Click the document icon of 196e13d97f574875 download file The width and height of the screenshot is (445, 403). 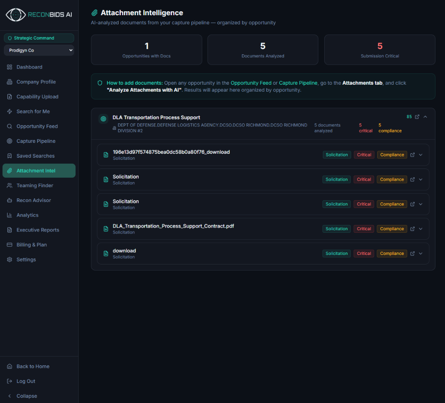click(x=106, y=155)
